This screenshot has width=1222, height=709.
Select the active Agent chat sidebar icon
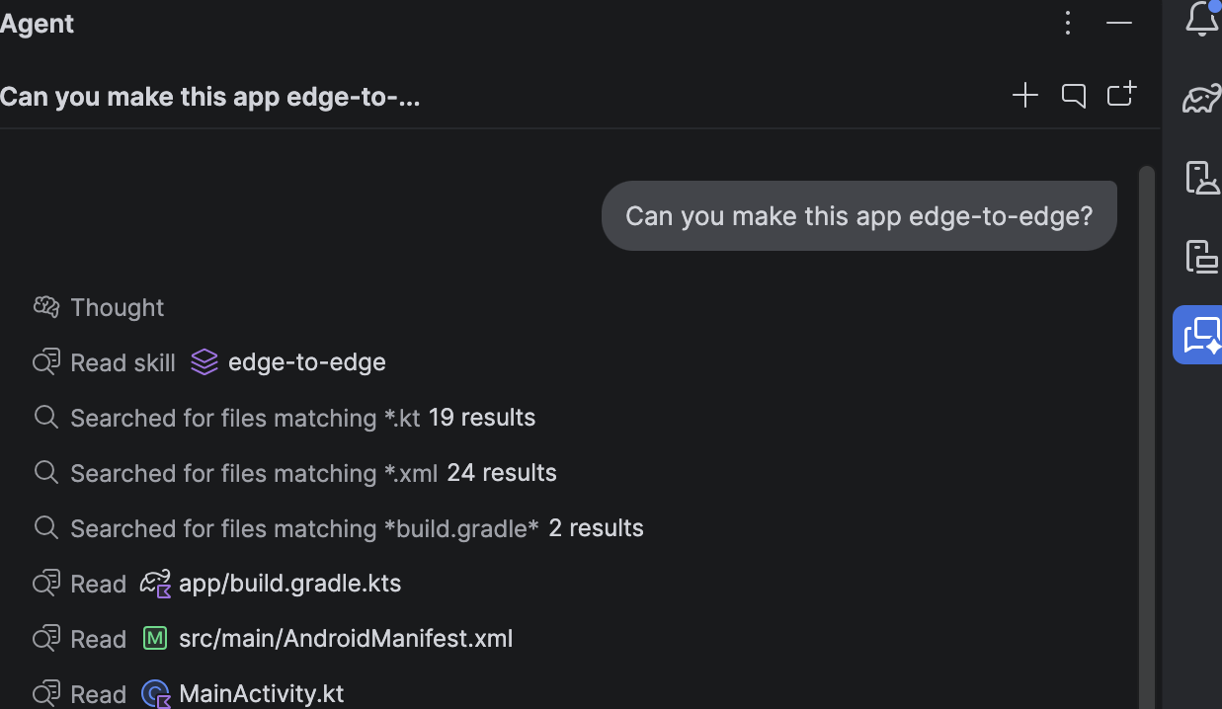(1198, 335)
